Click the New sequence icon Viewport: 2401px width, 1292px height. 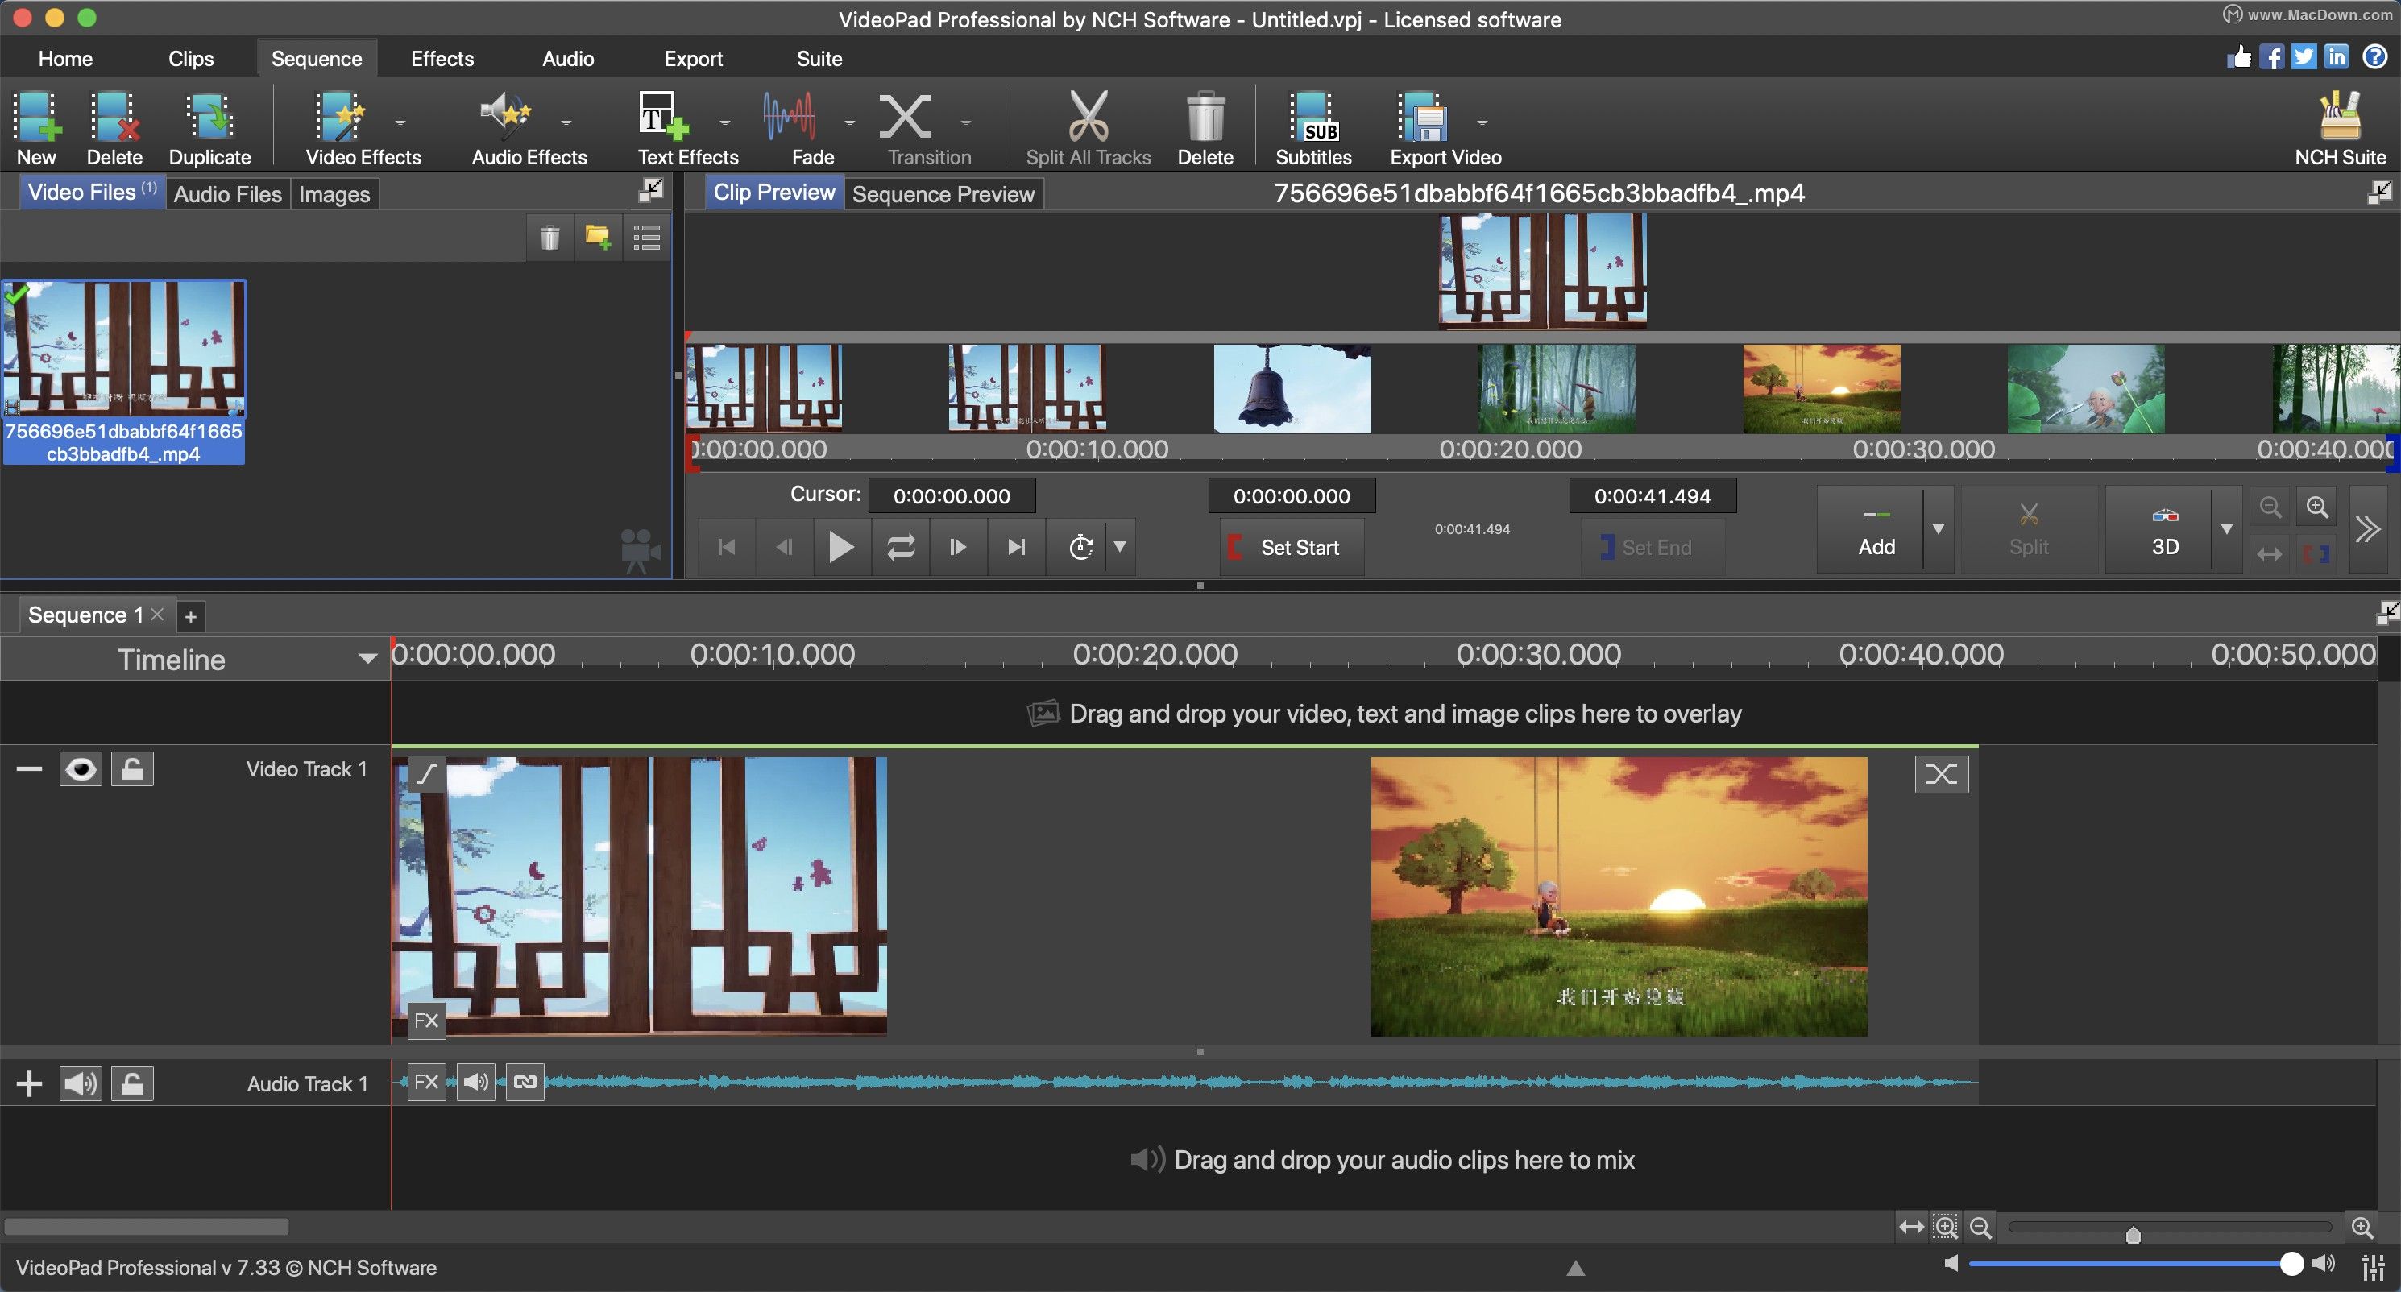coord(36,127)
